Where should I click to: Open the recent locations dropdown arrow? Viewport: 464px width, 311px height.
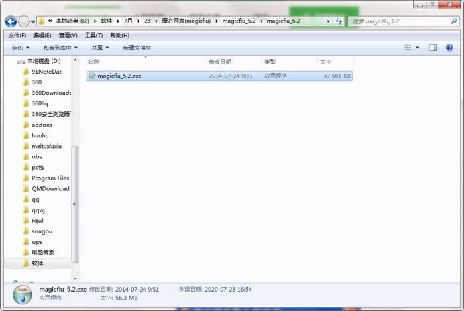point(33,22)
